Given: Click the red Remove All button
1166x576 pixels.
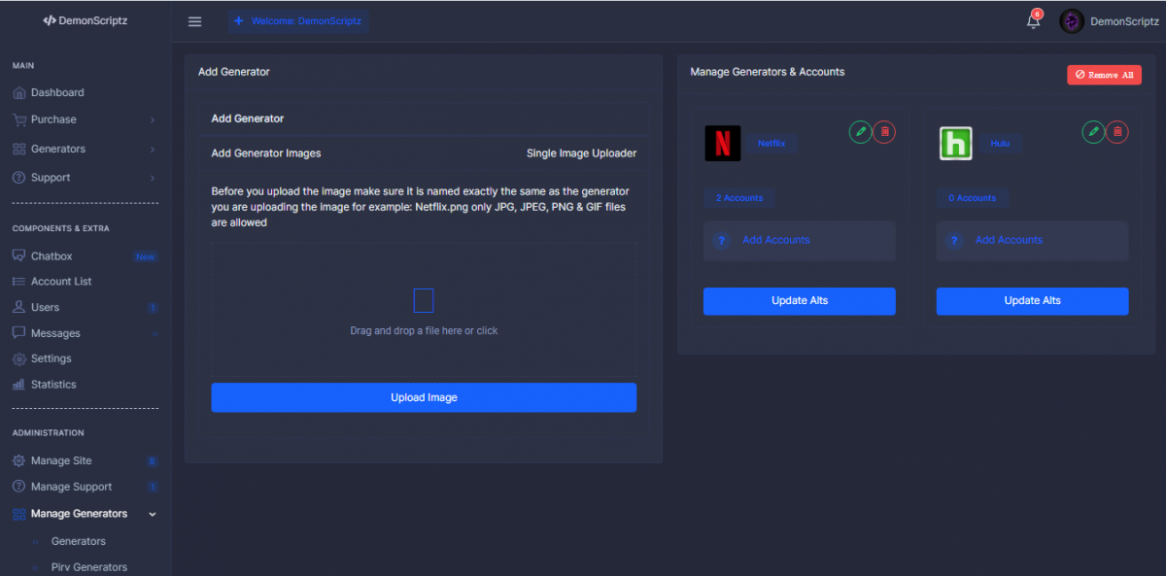Looking at the screenshot, I should coord(1104,75).
